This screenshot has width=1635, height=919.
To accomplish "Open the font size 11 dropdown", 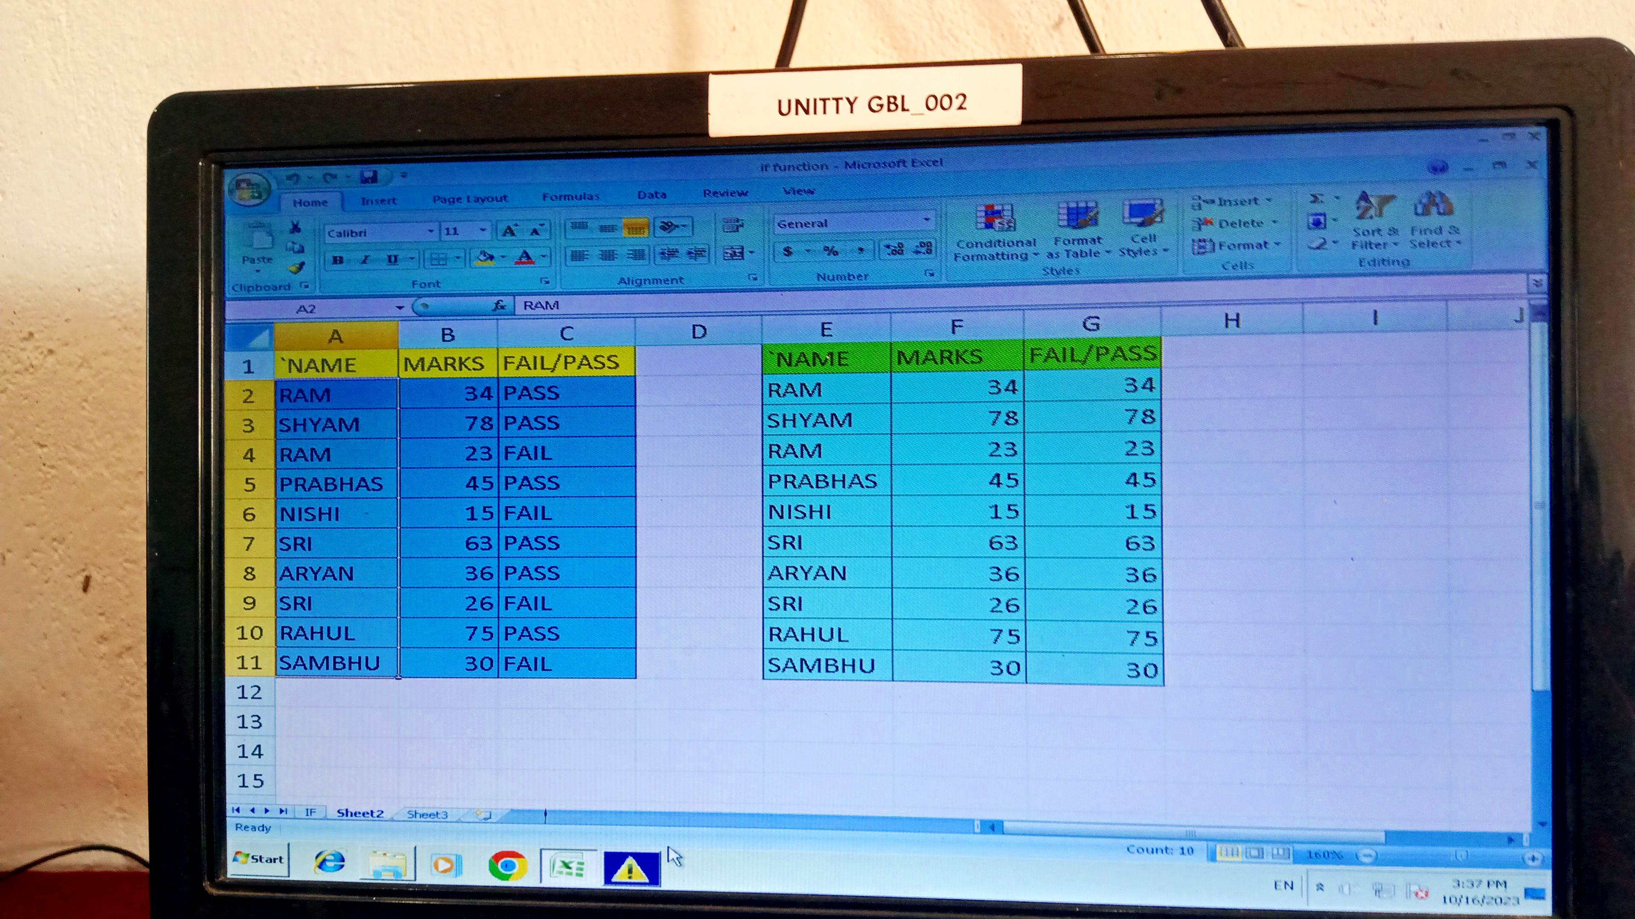I will point(483,230).
